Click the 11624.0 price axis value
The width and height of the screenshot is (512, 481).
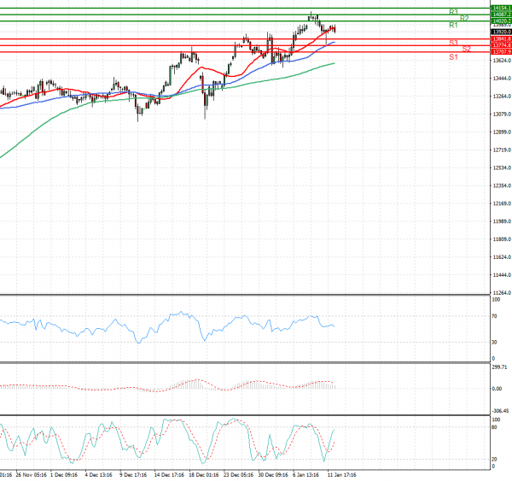[502, 257]
